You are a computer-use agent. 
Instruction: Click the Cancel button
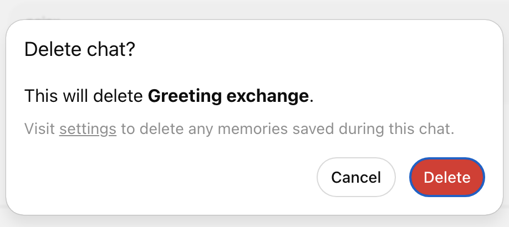pos(356,177)
